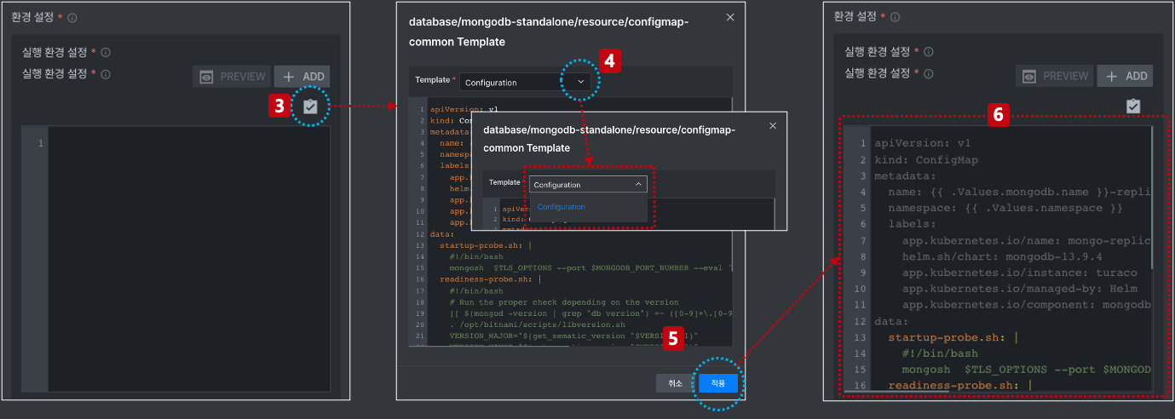Screen dimensions: 1175x419
Task: Select Configuration option from dropdown list
Action: [561, 207]
